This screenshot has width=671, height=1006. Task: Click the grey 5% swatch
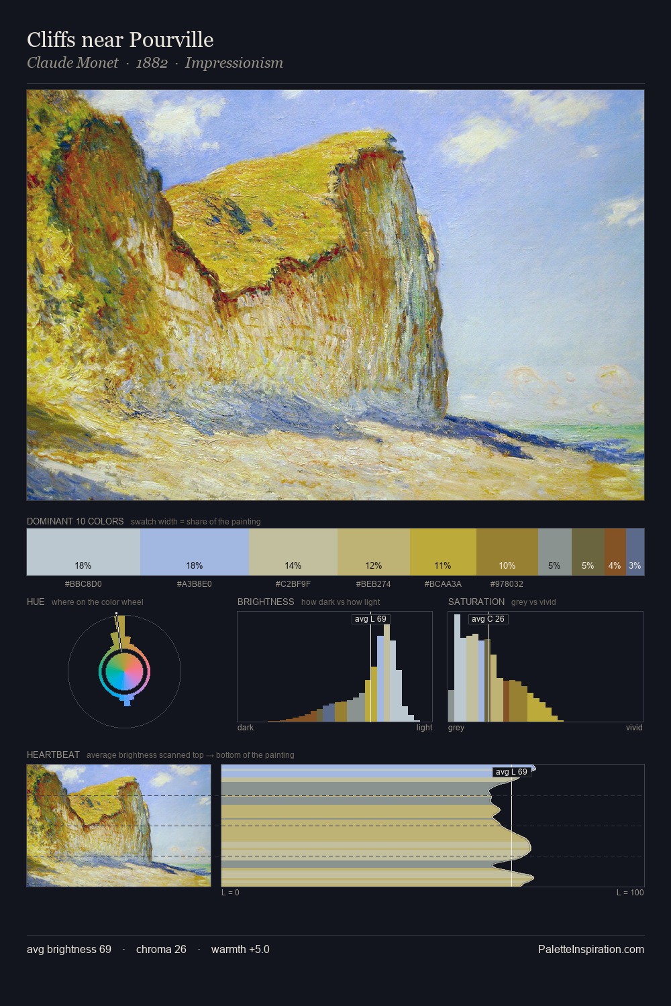click(x=554, y=552)
